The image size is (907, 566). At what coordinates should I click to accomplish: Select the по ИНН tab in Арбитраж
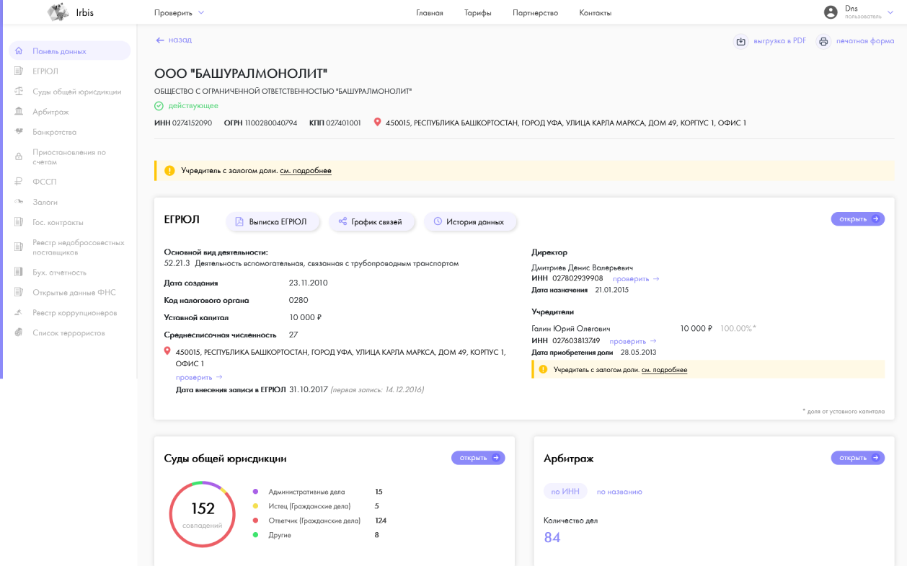click(565, 492)
